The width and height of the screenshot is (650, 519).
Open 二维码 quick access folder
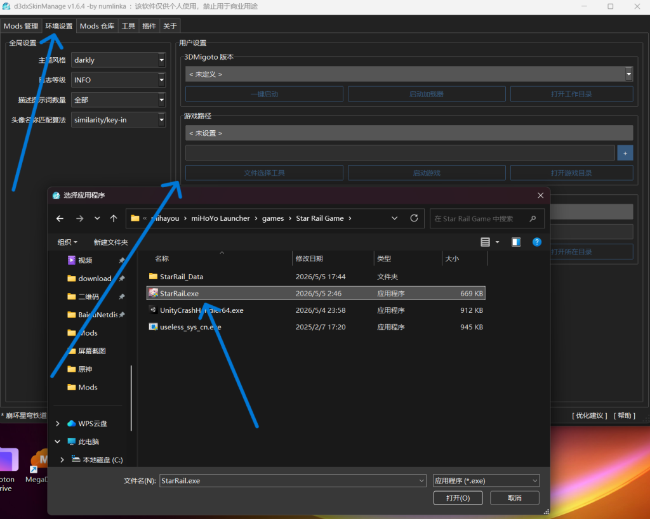[x=83, y=296]
